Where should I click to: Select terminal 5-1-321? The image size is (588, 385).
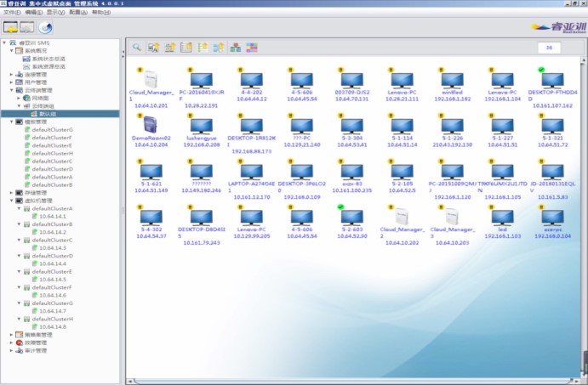553,126
